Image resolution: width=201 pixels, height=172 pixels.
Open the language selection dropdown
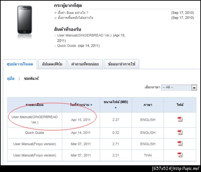click(x=179, y=88)
